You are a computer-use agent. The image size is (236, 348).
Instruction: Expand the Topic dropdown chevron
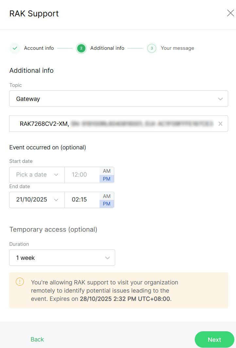pos(220,99)
